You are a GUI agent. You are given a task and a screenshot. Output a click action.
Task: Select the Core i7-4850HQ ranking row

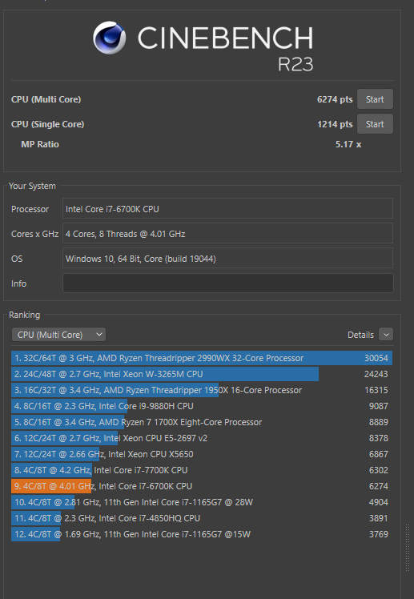coord(202,518)
